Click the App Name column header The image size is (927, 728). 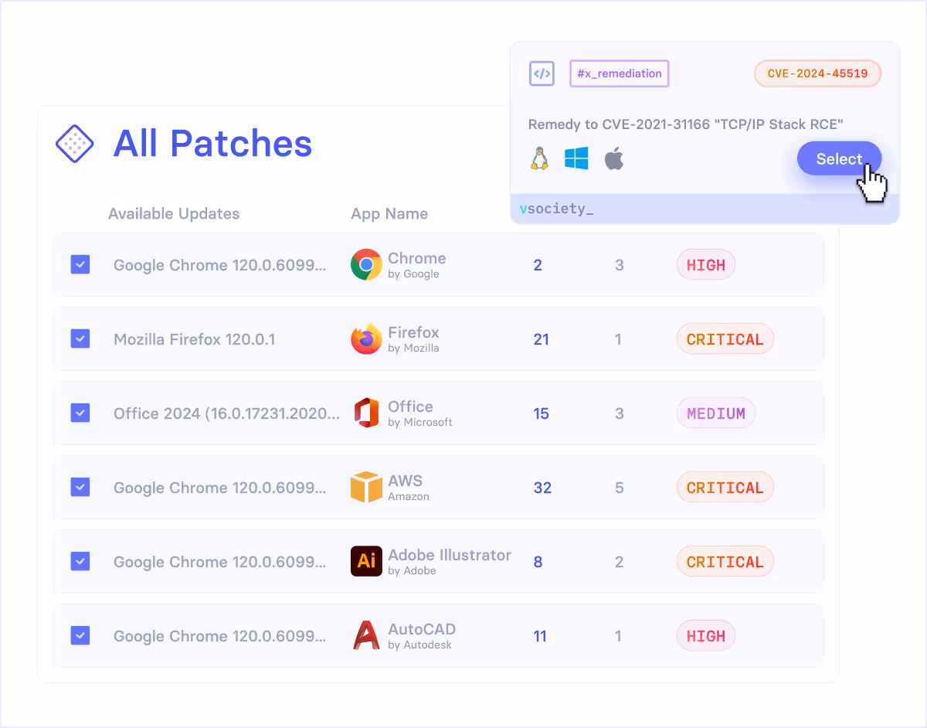coord(389,214)
